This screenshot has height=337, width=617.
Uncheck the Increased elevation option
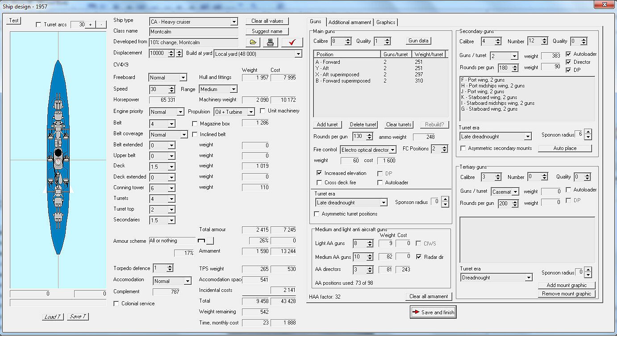[x=319, y=173]
